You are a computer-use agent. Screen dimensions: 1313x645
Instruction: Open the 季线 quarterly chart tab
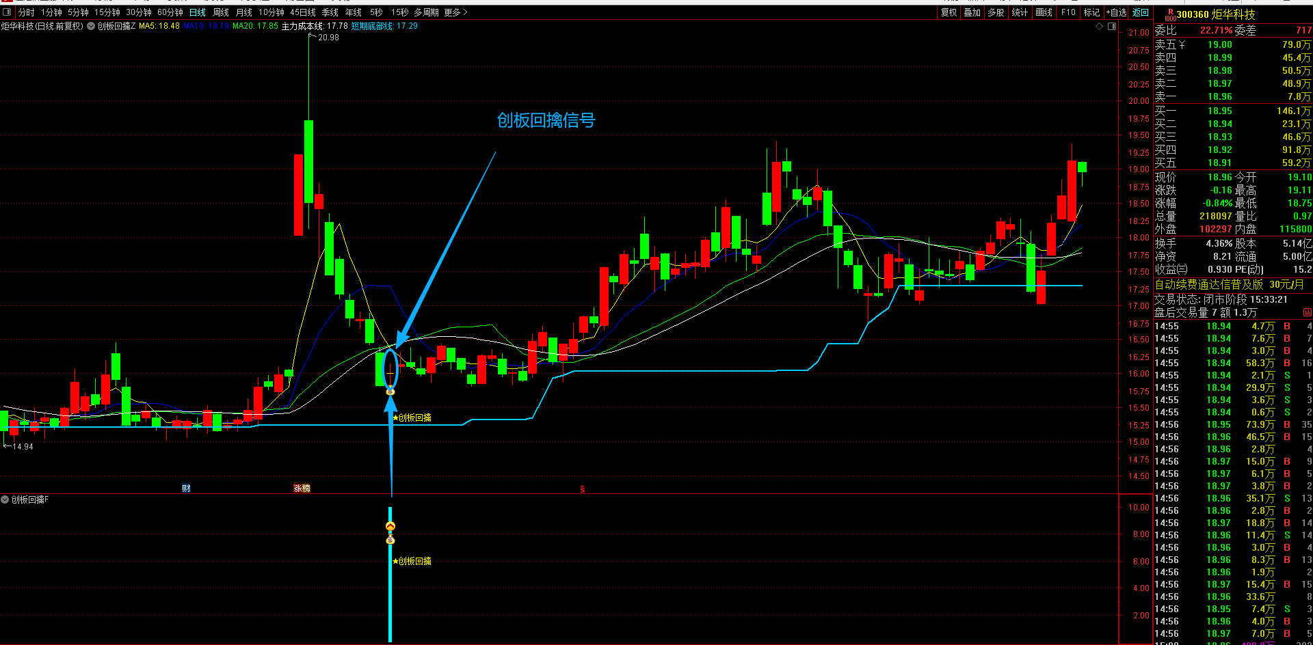pyautogui.click(x=330, y=12)
